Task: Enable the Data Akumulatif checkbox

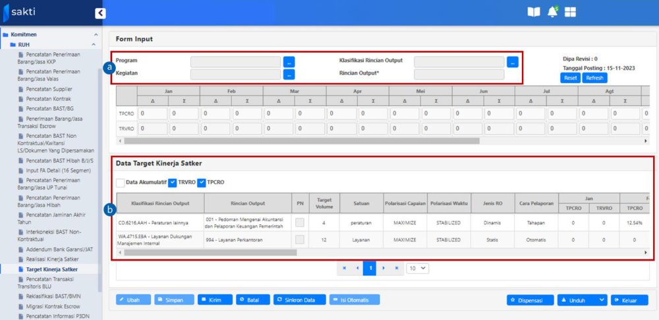Action: (120, 182)
